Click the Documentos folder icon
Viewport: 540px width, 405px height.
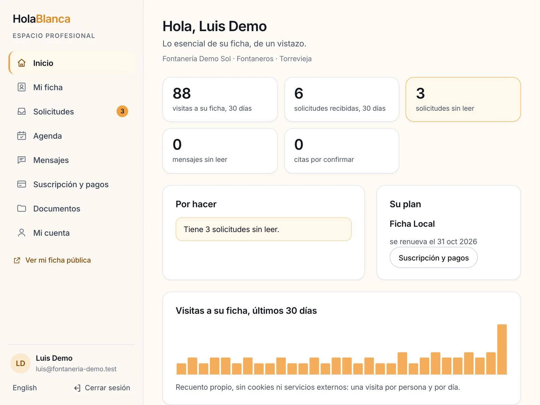(x=22, y=209)
